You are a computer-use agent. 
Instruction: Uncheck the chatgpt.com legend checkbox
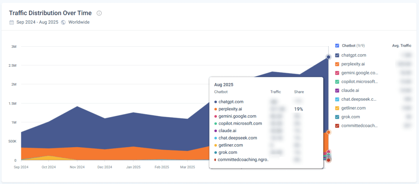click(337, 55)
